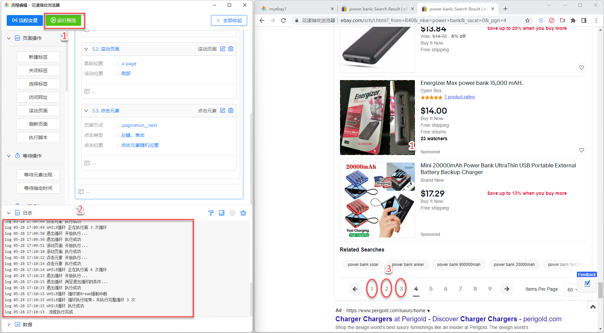Reload the eBay page
Screen dimensions: 604x333
283,20
